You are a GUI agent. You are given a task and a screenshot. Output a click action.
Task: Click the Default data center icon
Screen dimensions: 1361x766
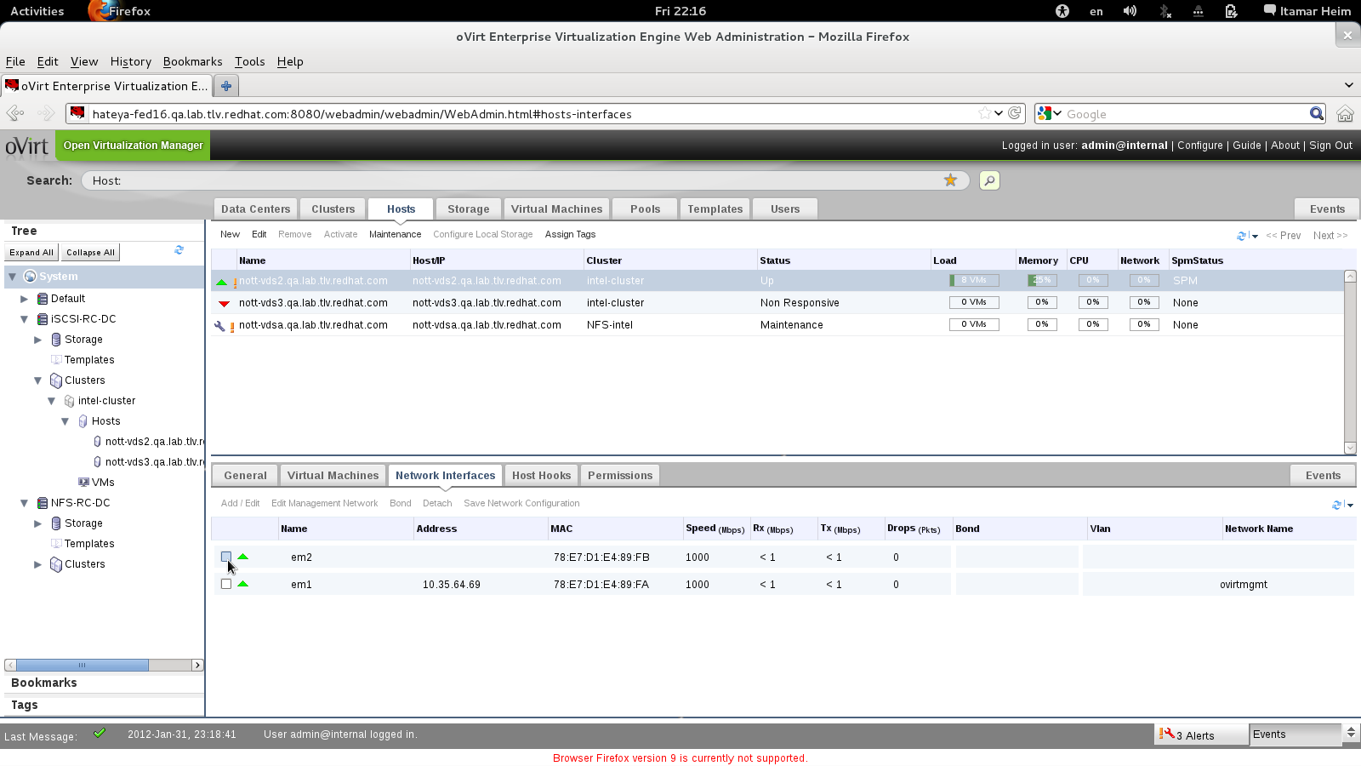click(x=43, y=299)
